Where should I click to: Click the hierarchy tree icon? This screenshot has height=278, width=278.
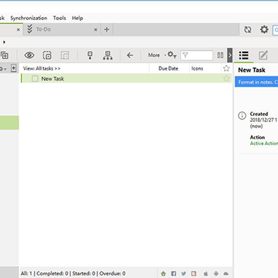tap(107, 55)
